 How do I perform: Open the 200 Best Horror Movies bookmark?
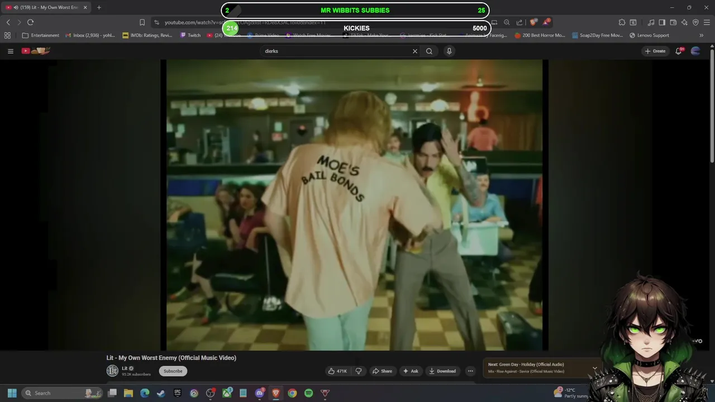coord(540,35)
